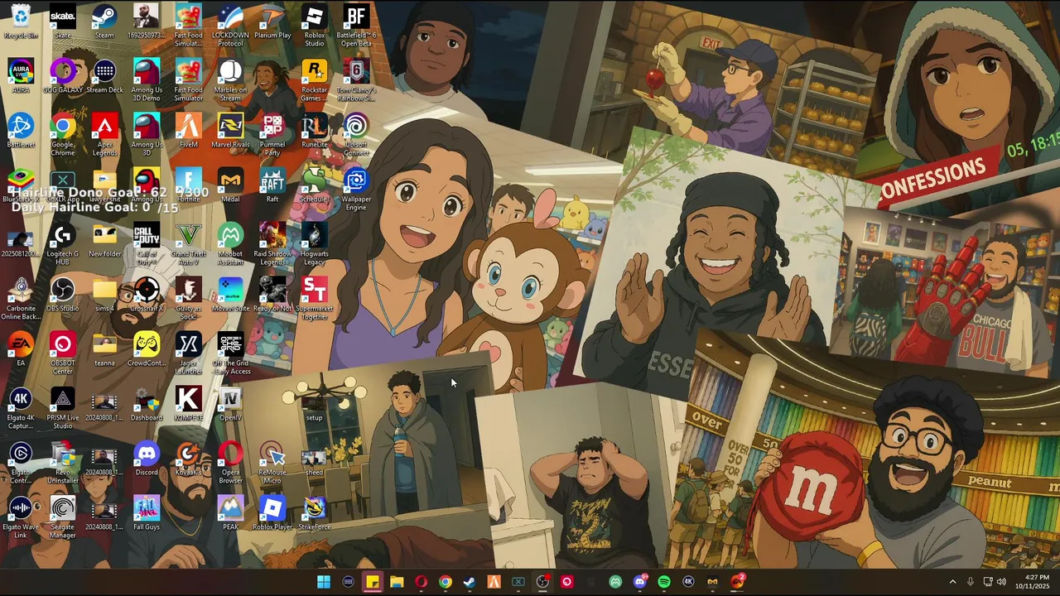Screen dimensions: 1060x596
Task: Open PEAK desktop shortcut
Action: tap(230, 513)
